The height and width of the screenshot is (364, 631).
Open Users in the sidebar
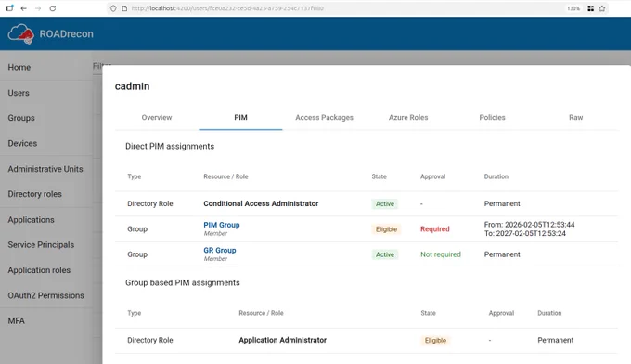[x=19, y=93]
